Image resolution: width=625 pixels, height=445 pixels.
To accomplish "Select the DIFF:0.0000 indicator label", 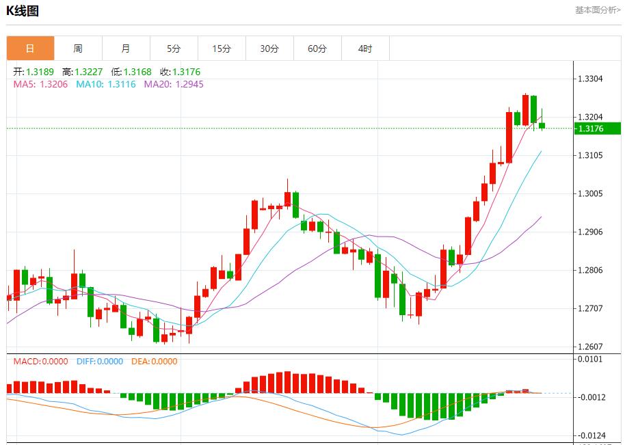I will [100, 361].
